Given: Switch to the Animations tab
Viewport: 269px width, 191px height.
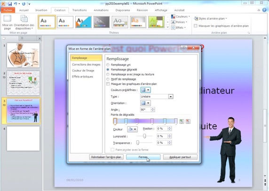Looking at the screenshot, I should [x=101, y=10].
